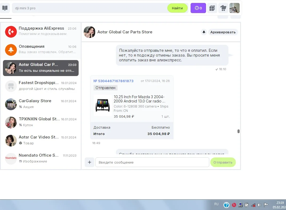Open 10.25 Inch For Mazda 3 product title
The width and height of the screenshot is (286, 210).
pos(139,99)
